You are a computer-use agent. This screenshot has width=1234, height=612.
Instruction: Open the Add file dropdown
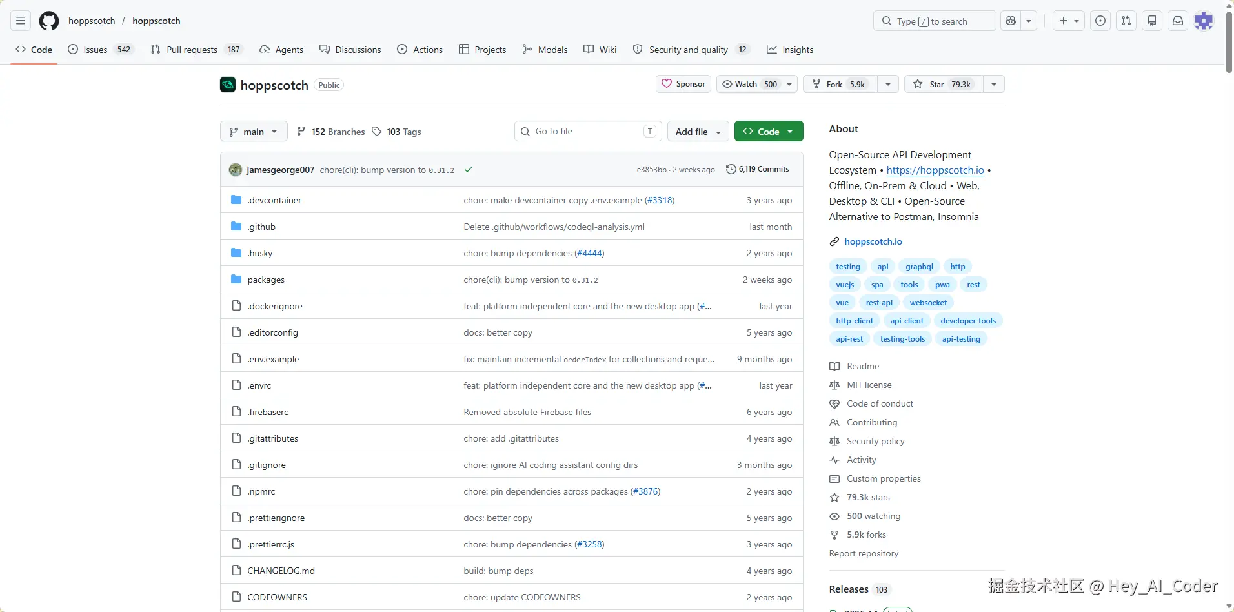(698, 132)
